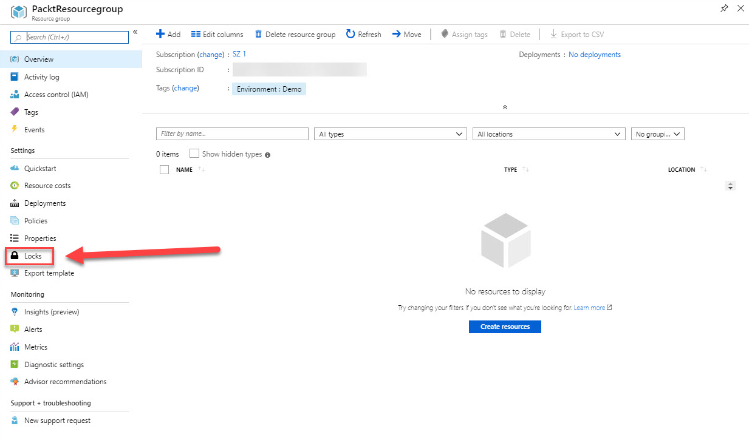Click the "0 items" count text
749x440 pixels.
(x=168, y=155)
